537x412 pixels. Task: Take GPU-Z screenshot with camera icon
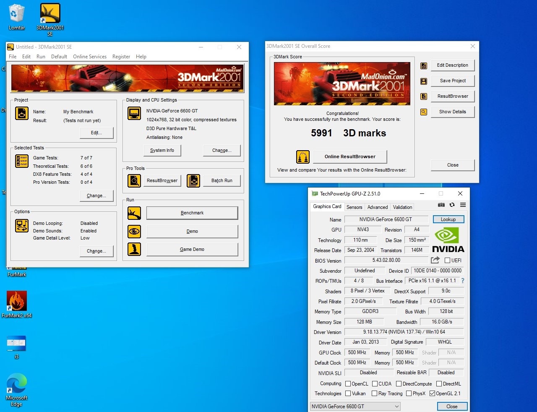pos(441,205)
